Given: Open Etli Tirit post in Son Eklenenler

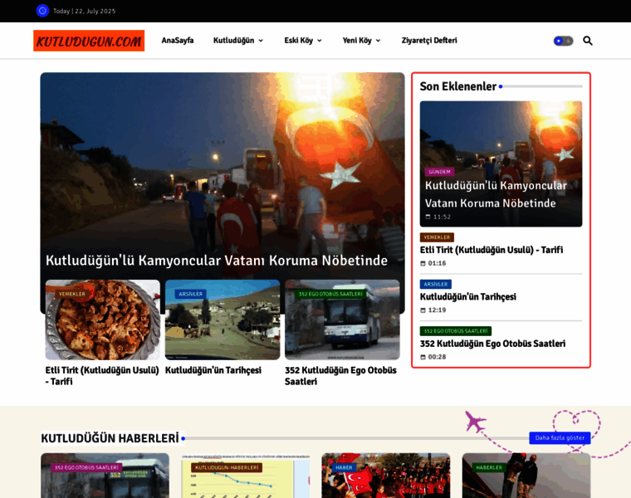Looking at the screenshot, I should [492, 250].
